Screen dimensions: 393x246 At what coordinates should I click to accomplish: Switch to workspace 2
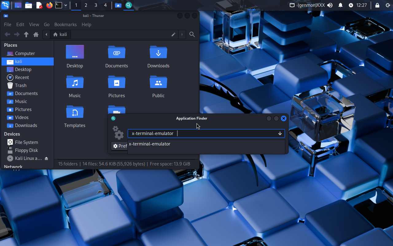86,5
